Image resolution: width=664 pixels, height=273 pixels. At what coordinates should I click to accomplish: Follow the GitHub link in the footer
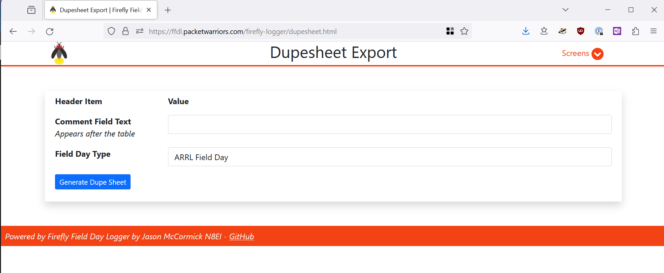[x=241, y=237]
